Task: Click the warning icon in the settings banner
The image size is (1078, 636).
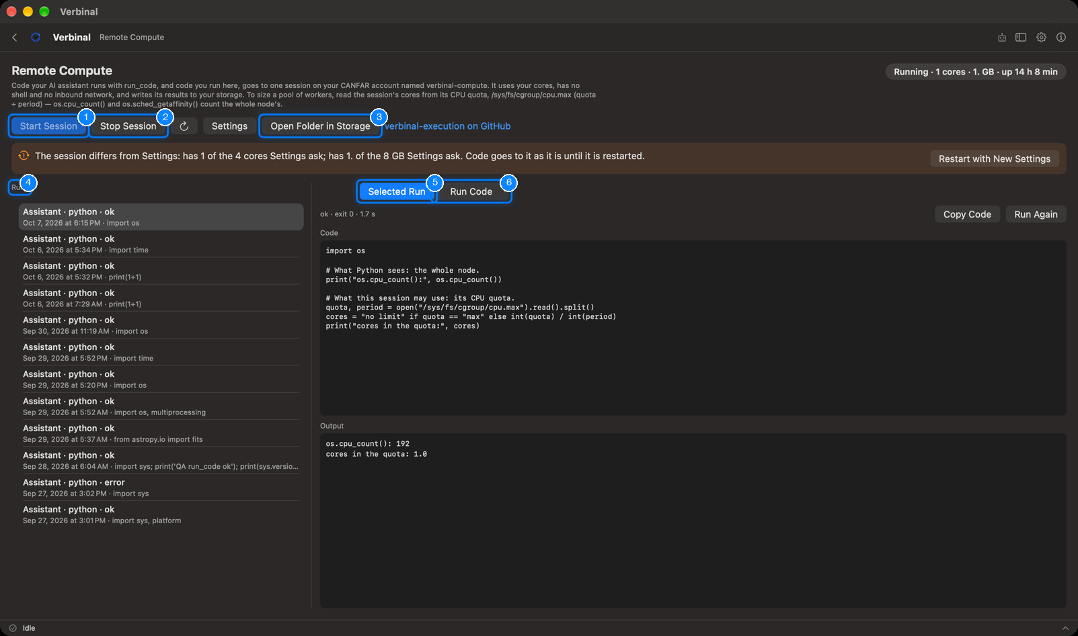Action: (x=24, y=156)
